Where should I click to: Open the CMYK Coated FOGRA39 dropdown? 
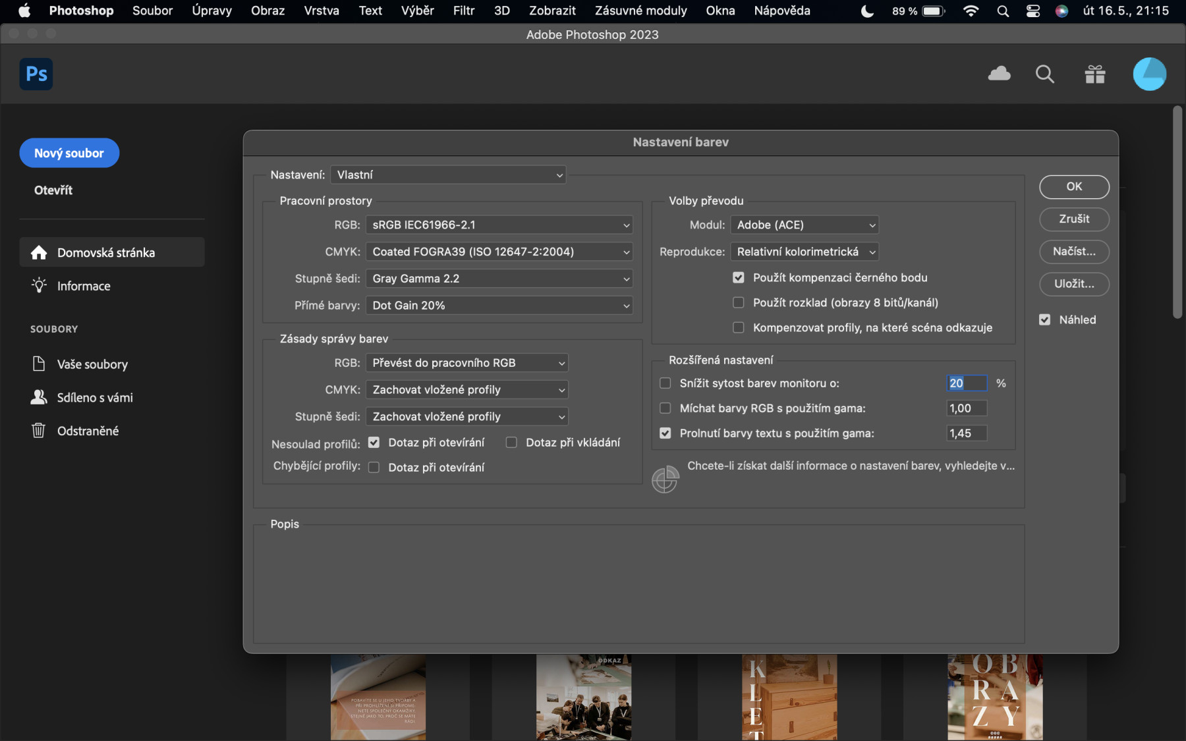point(499,252)
